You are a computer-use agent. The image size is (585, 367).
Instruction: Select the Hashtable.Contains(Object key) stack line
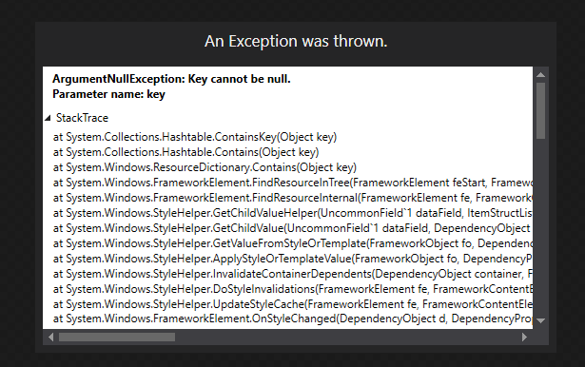pos(185,152)
